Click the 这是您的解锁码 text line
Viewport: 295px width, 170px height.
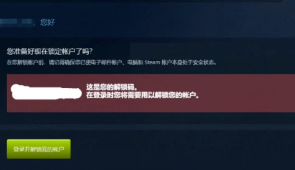[x=112, y=87]
